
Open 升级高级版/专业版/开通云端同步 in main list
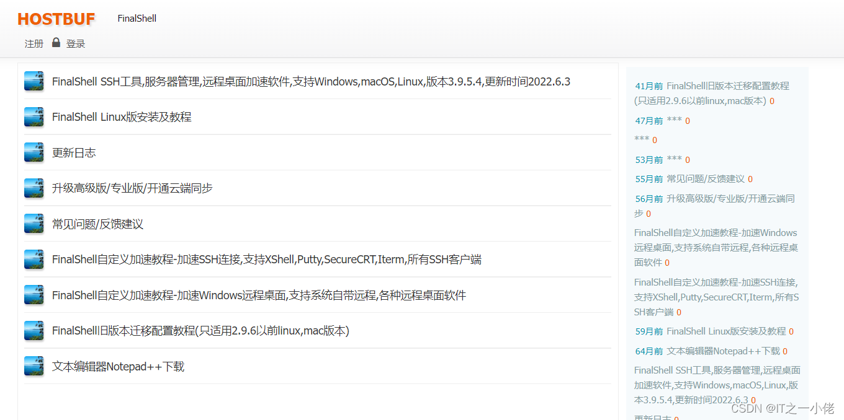click(x=132, y=188)
